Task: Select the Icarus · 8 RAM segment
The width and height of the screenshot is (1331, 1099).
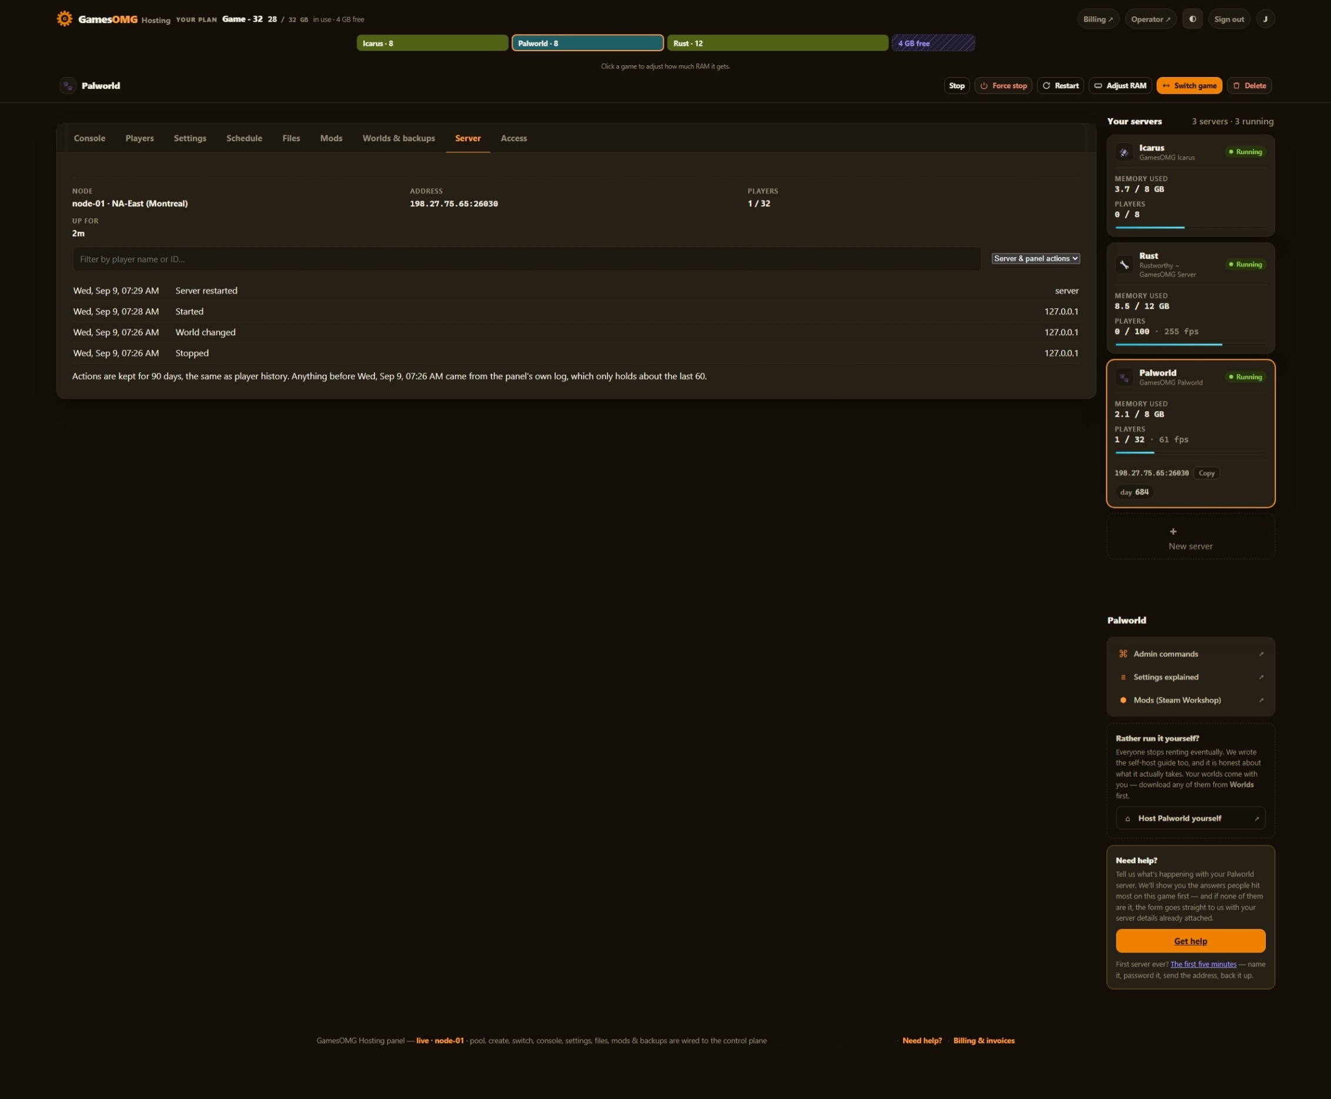Action: (x=432, y=43)
